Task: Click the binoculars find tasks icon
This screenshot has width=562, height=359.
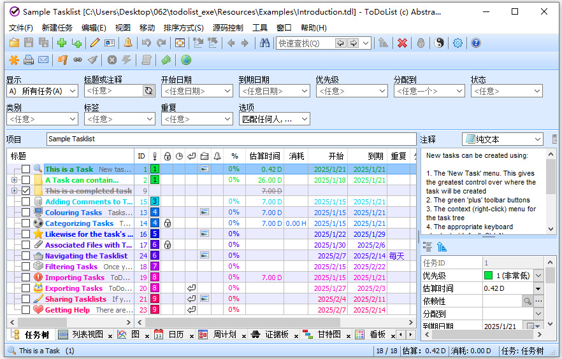Action: pyautogui.click(x=264, y=43)
